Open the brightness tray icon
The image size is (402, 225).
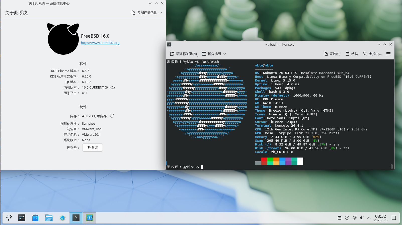(355, 218)
